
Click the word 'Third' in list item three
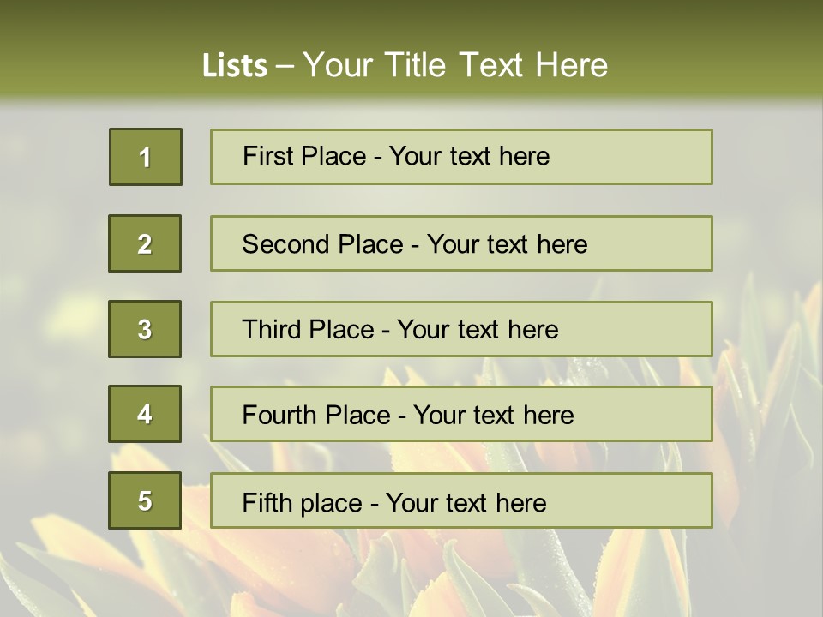click(x=273, y=330)
